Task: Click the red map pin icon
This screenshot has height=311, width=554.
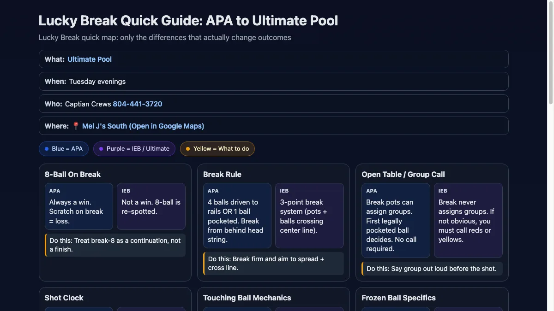Action: pos(76,126)
